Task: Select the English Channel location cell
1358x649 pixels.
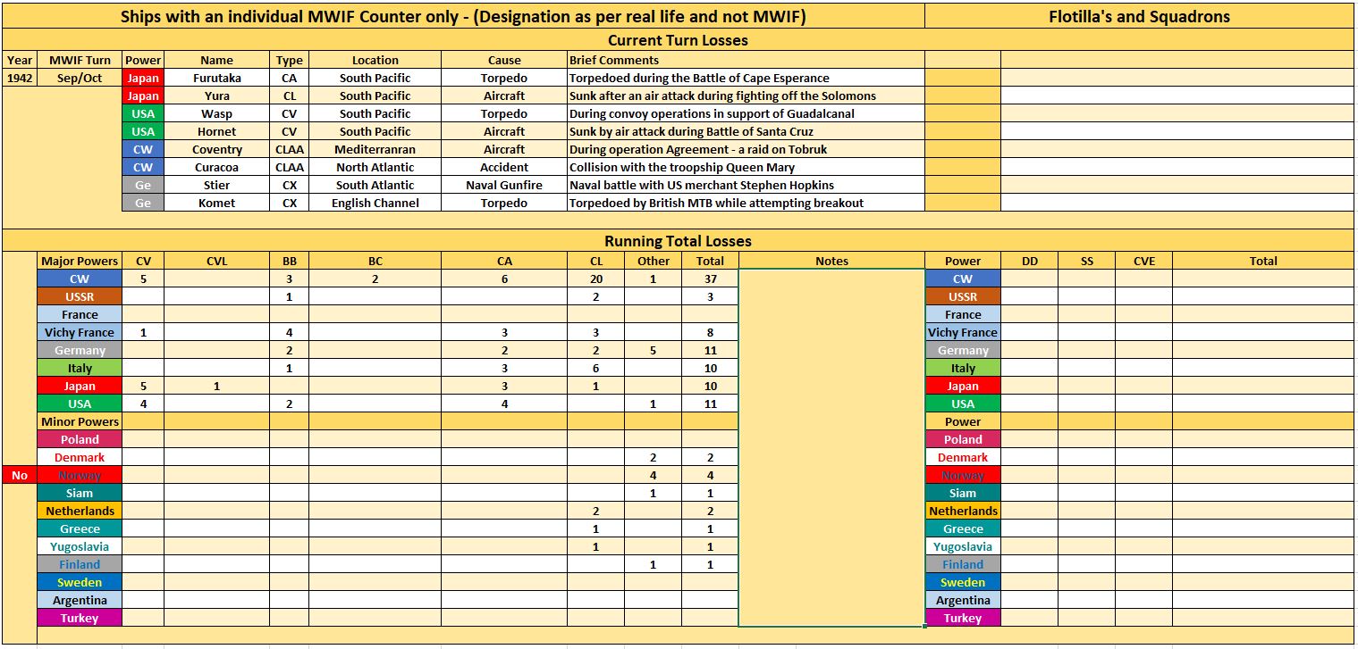Action: 375,203
